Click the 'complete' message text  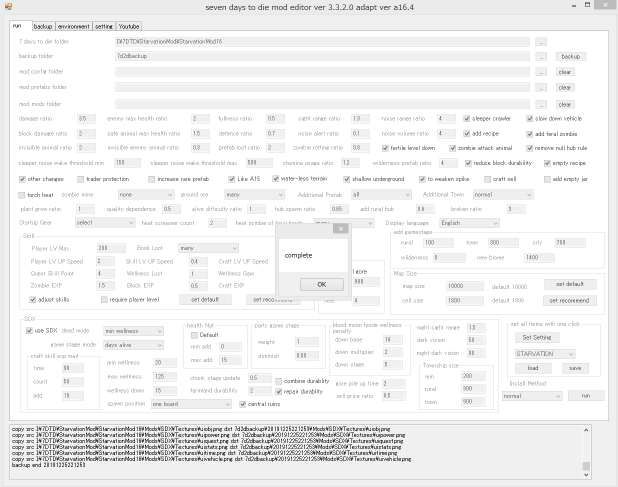point(298,255)
